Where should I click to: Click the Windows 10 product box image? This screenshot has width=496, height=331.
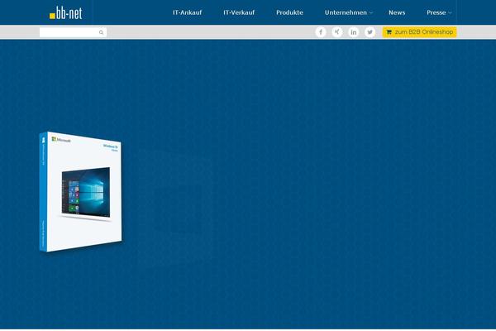pos(81,192)
